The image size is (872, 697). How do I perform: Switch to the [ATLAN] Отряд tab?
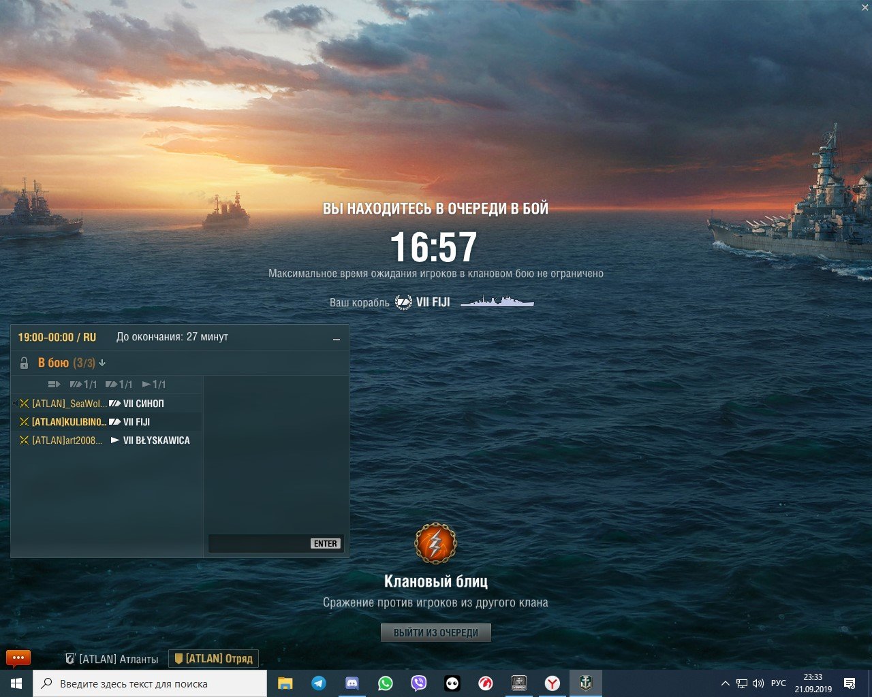(214, 659)
